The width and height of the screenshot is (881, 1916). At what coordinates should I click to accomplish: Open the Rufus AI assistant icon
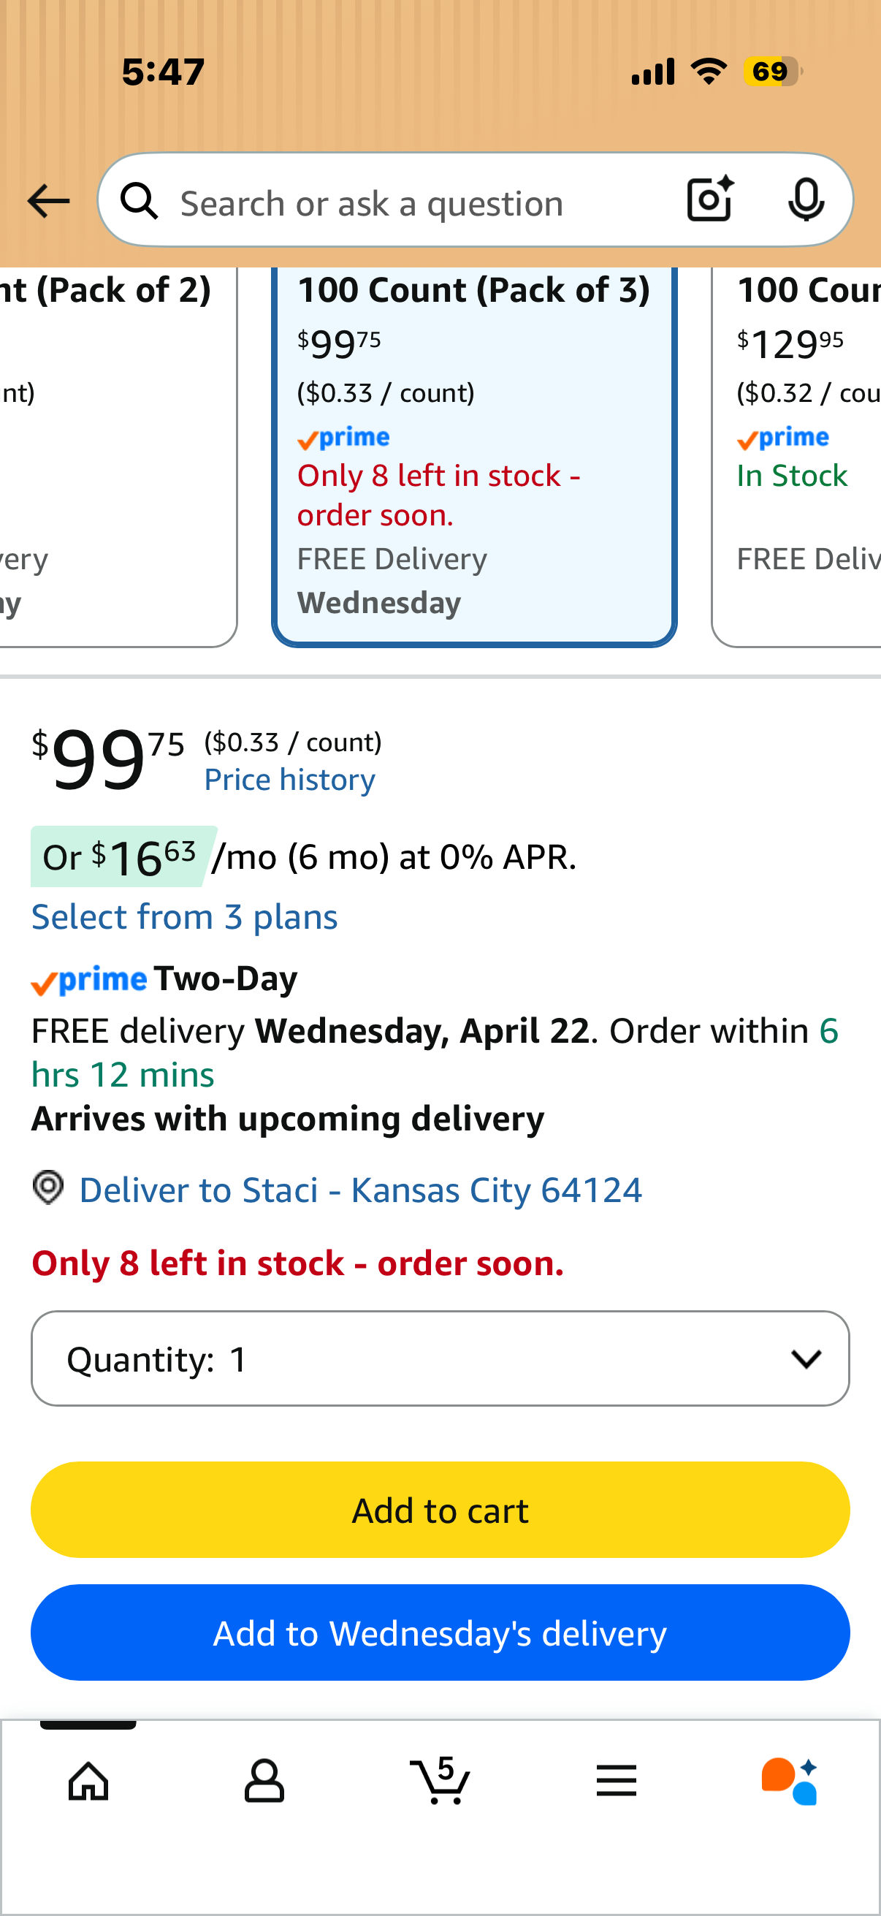tap(790, 1782)
